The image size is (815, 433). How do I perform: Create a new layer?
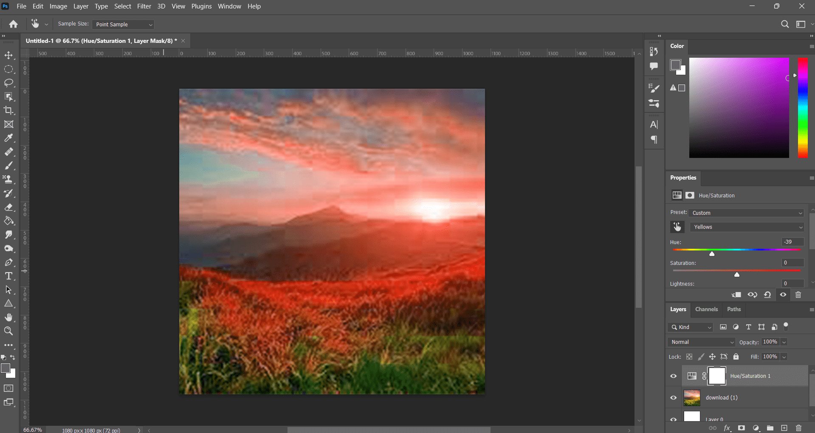coord(784,428)
